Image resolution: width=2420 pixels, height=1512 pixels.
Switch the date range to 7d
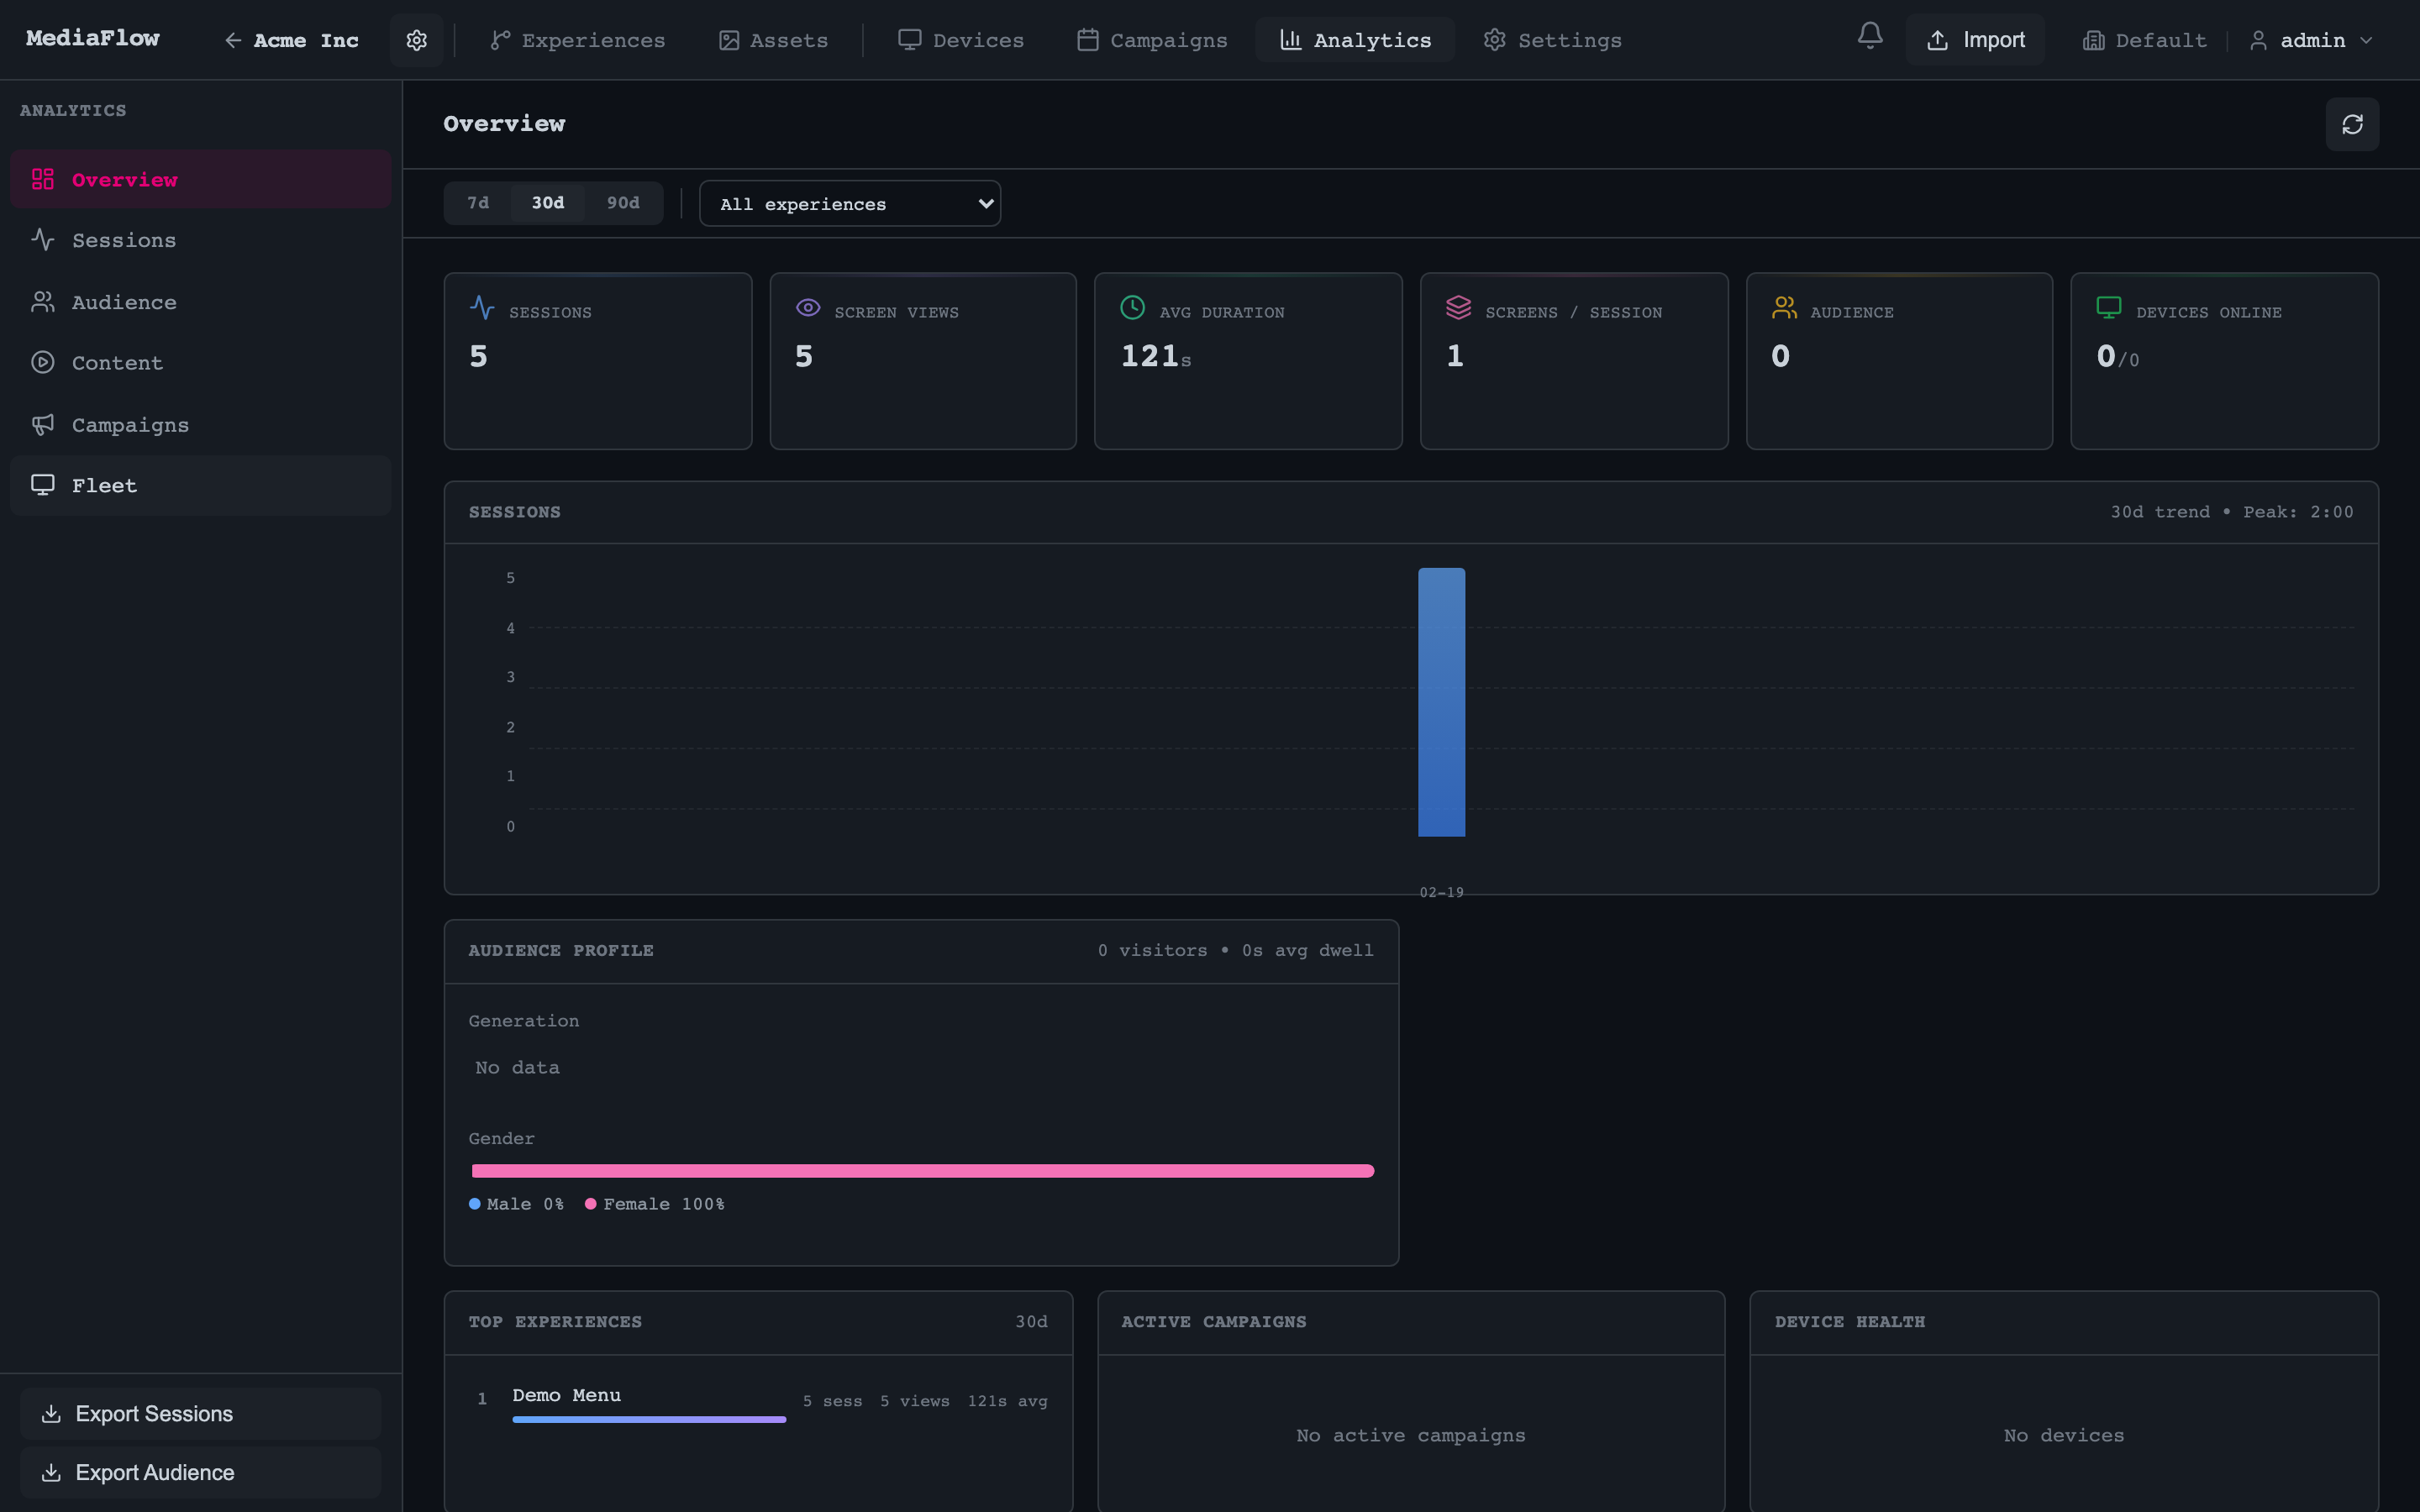477,202
